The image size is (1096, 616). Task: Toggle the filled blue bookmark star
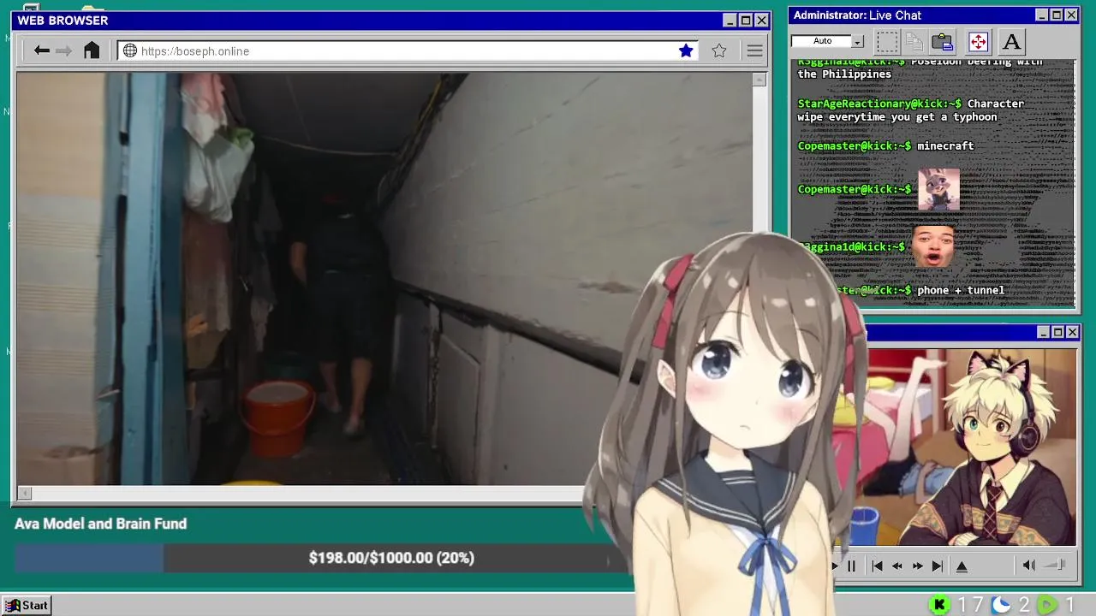pyautogui.click(x=686, y=50)
